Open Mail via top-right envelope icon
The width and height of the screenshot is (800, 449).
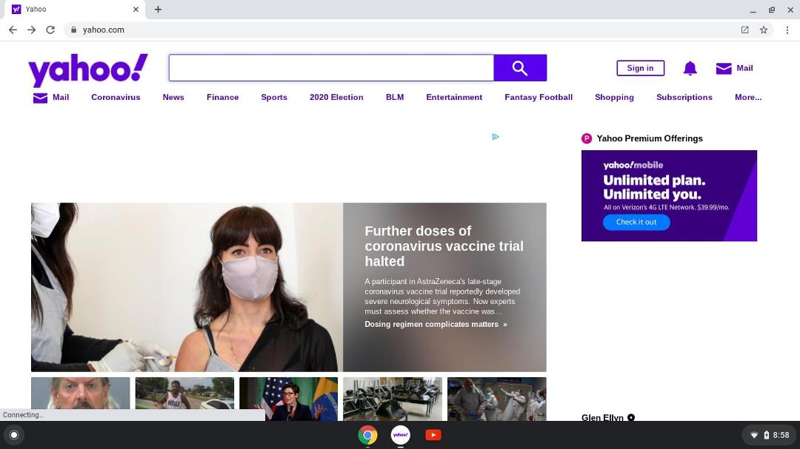click(724, 68)
